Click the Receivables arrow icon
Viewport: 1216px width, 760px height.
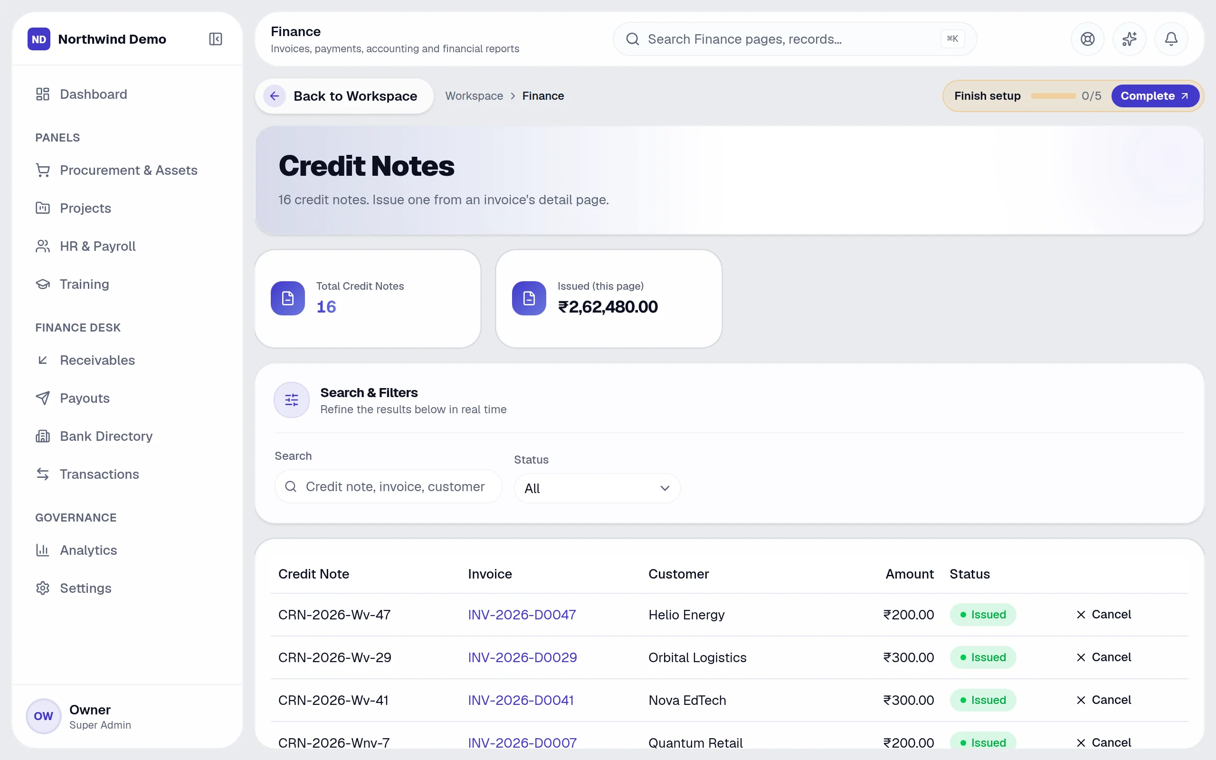[x=43, y=361]
